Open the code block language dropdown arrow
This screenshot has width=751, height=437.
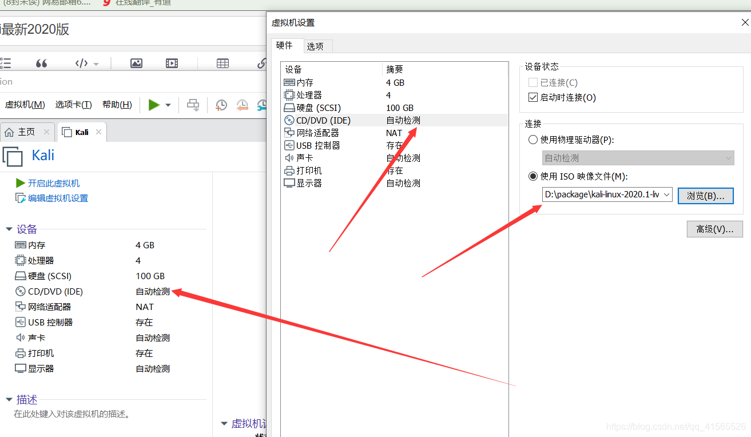tap(96, 64)
